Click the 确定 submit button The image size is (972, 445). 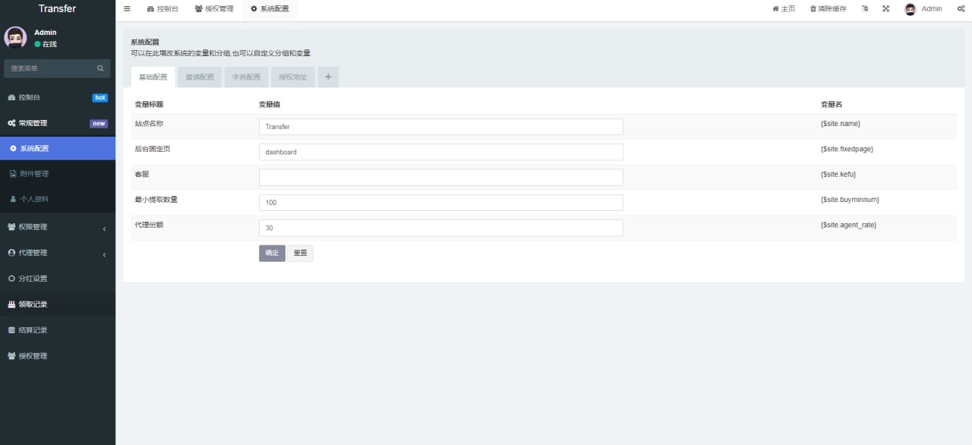pos(272,253)
